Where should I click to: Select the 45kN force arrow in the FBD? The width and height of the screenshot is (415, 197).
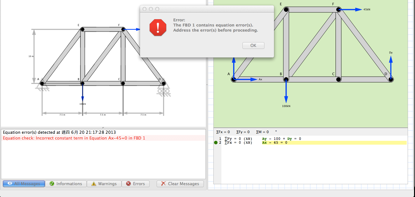(351, 10)
